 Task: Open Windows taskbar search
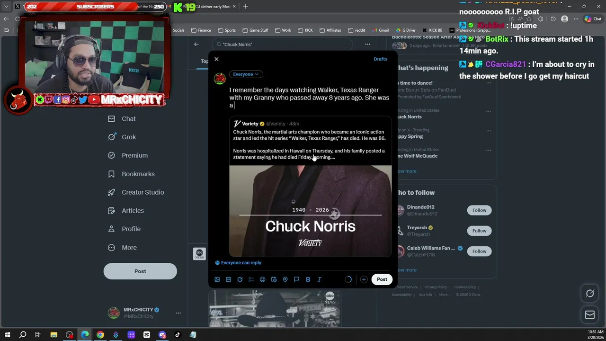click(x=23, y=335)
